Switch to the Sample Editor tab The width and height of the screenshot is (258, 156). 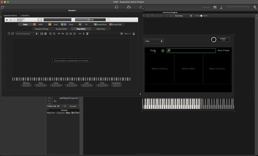61,29
